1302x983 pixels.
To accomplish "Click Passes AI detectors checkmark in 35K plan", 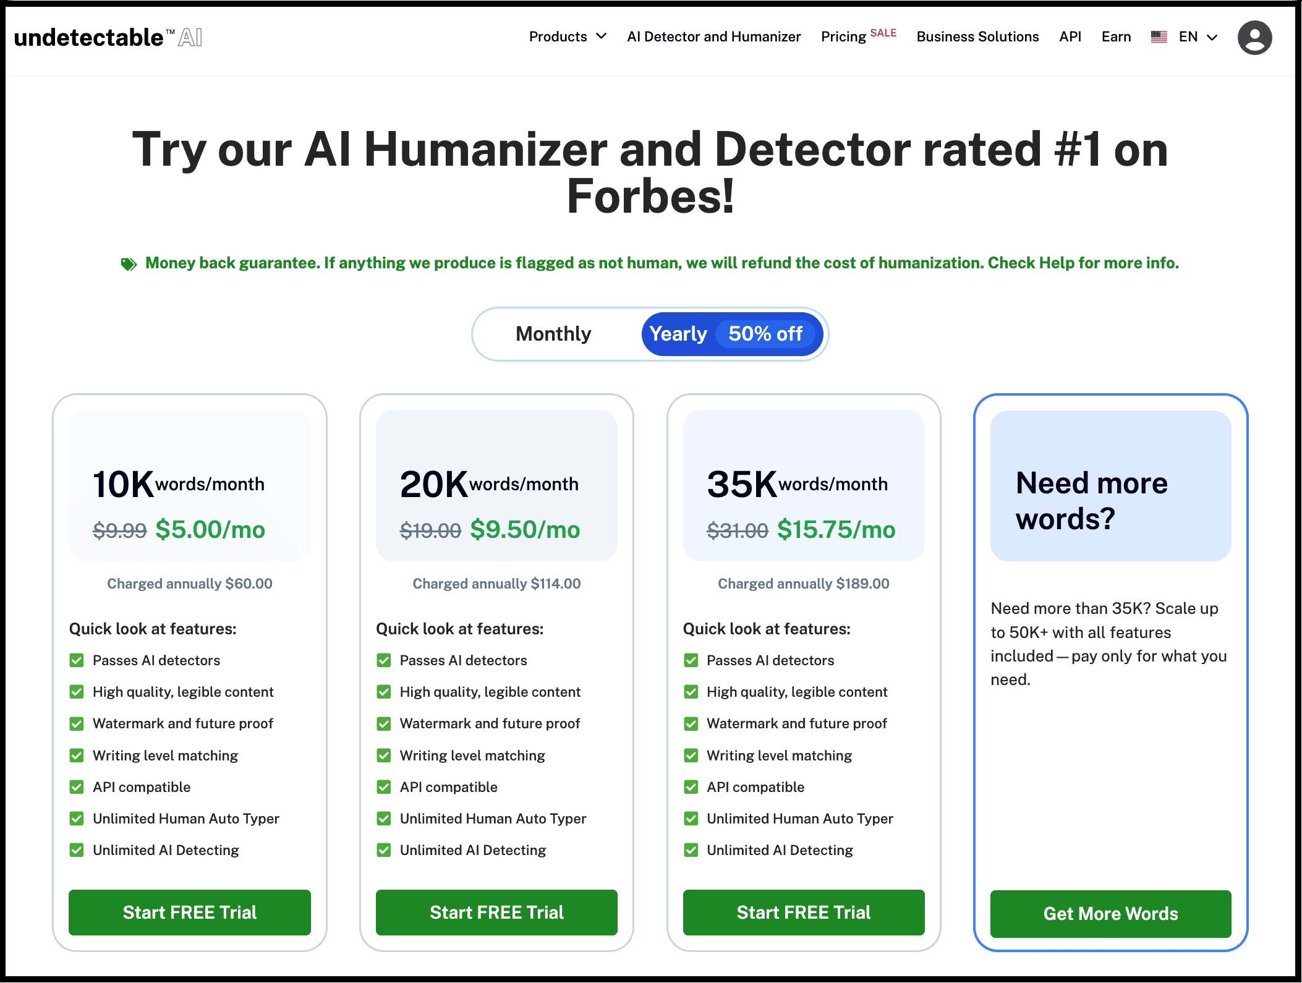I will [691, 660].
